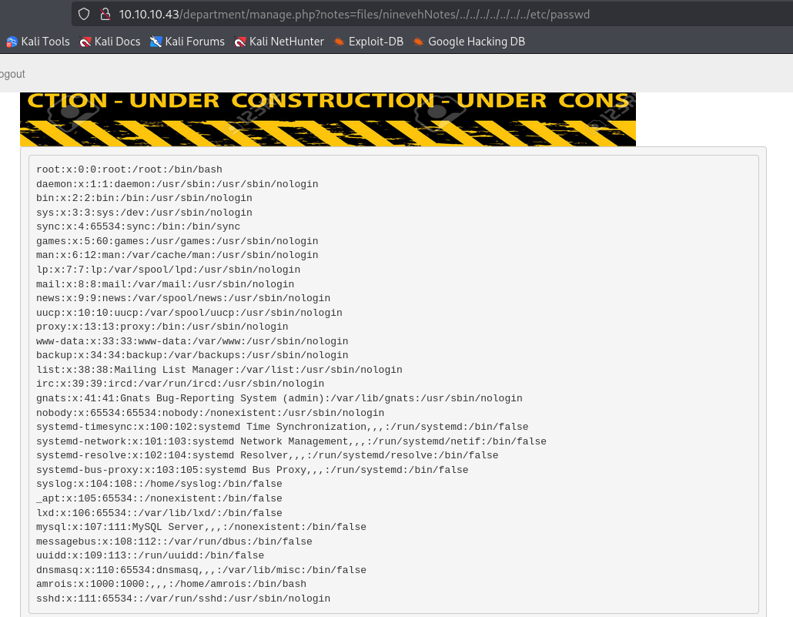Viewport: 793px width, 617px height.
Task: Click the Kali Forums favicon
Action: [x=156, y=42]
